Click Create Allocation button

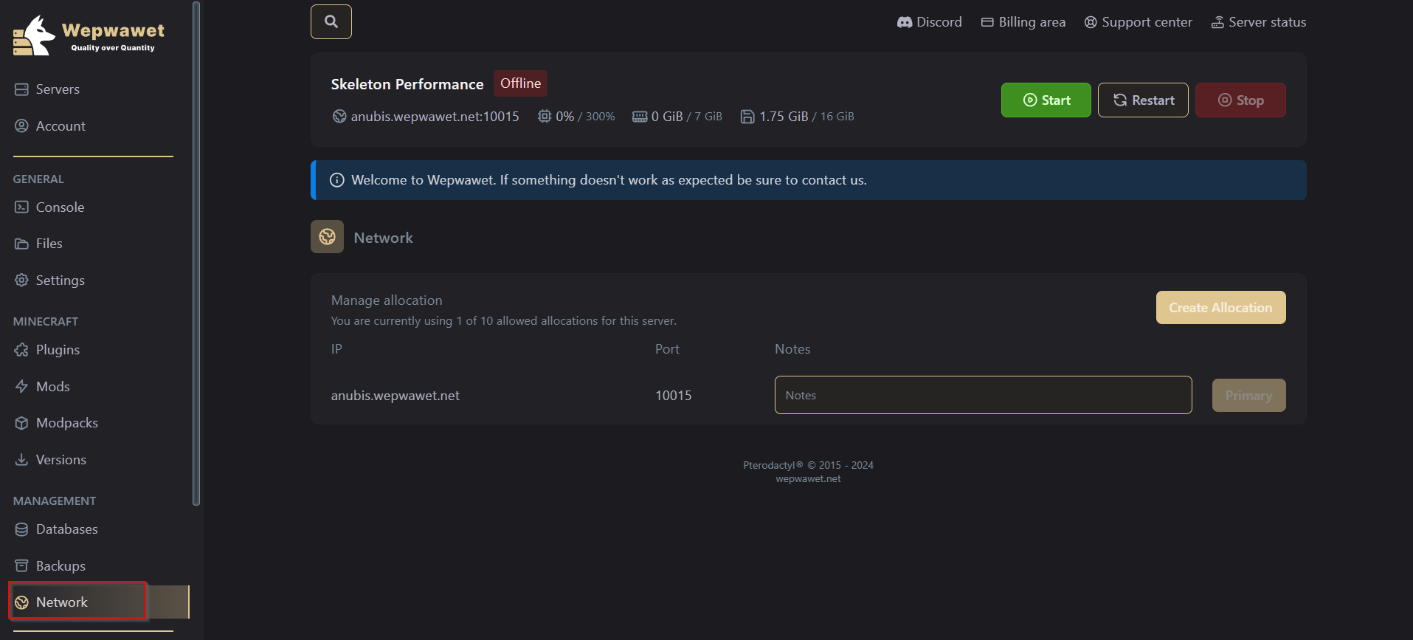[x=1220, y=308]
